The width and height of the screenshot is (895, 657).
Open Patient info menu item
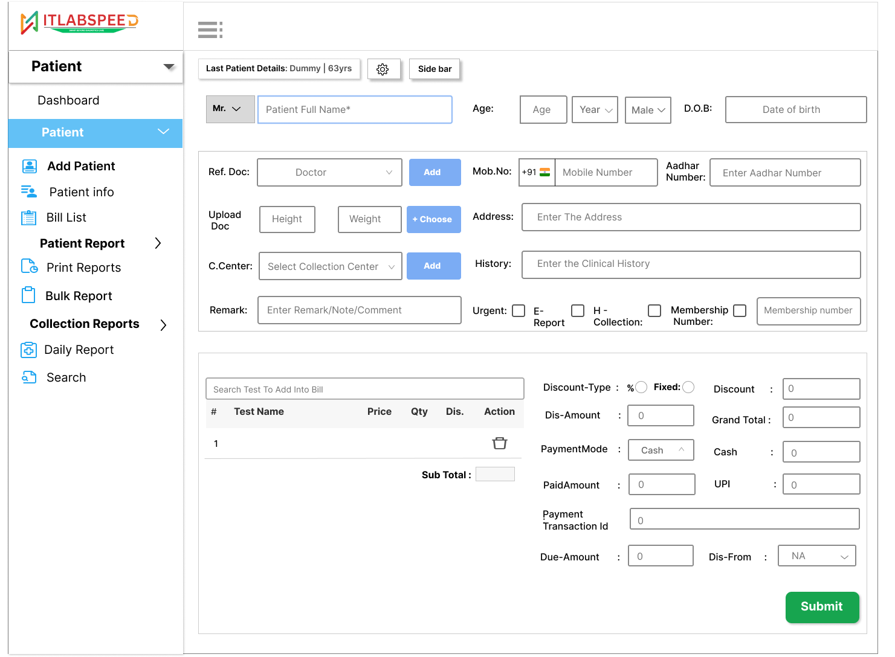(82, 192)
